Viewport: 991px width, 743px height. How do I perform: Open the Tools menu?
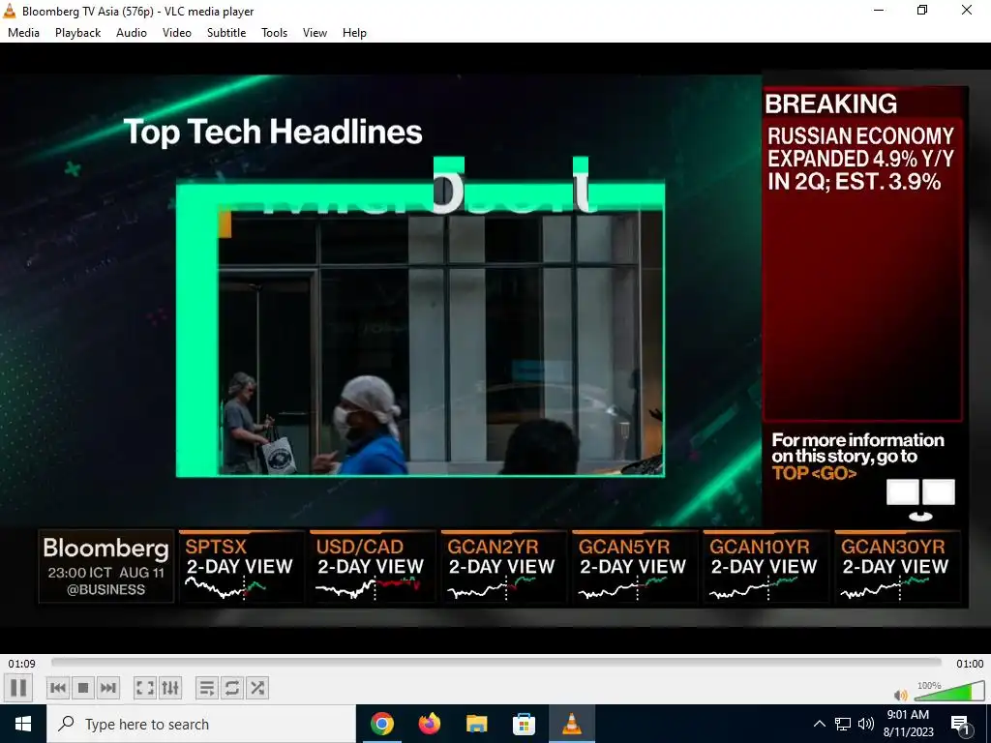pyautogui.click(x=274, y=33)
